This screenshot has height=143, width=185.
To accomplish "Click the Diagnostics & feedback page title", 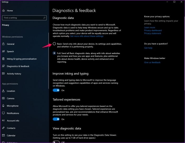I will (74, 11).
